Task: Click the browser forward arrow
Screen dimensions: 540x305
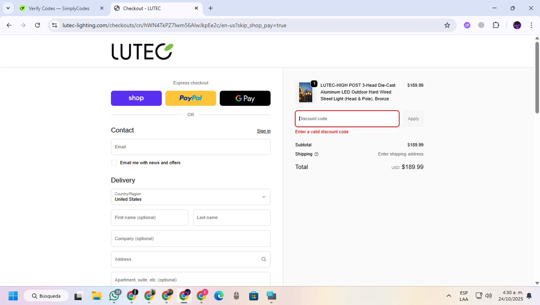Action: pyautogui.click(x=23, y=25)
